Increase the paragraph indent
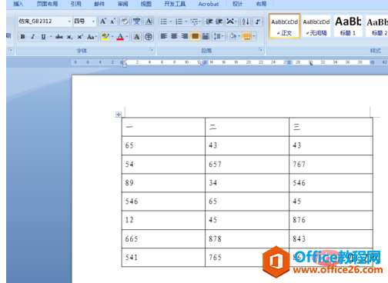388x283 pixels. 219,22
